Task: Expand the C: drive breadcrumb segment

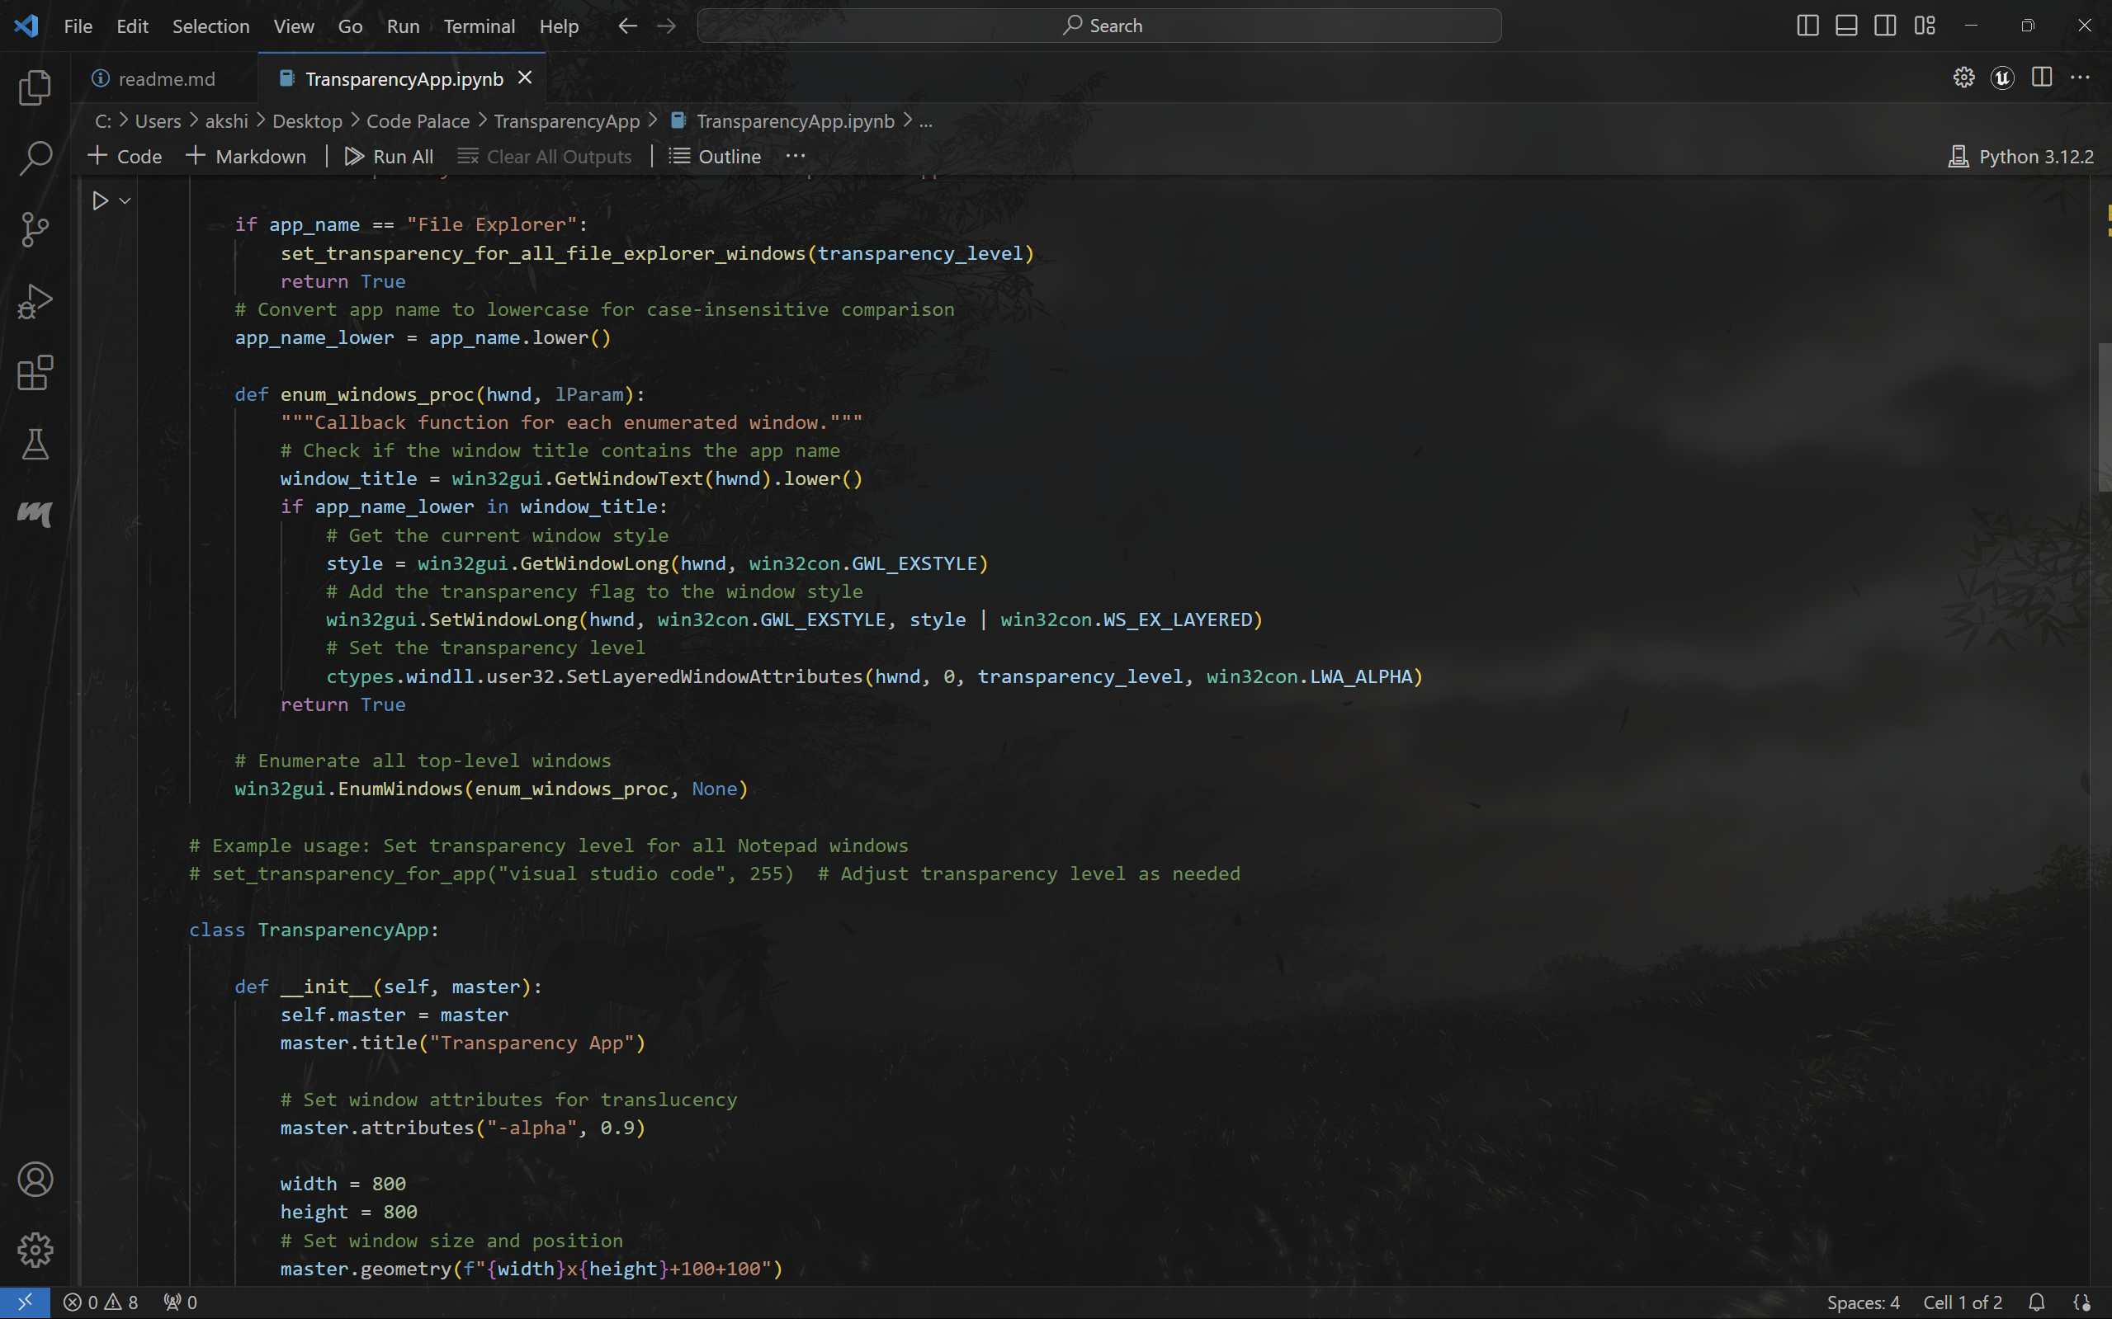Action: click(x=103, y=121)
